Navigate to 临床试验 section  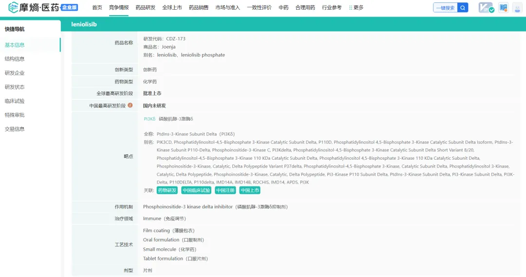click(15, 101)
